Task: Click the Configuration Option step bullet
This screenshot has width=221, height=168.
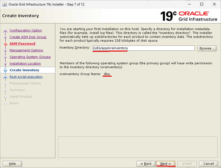Action: pyautogui.click(x=5, y=31)
